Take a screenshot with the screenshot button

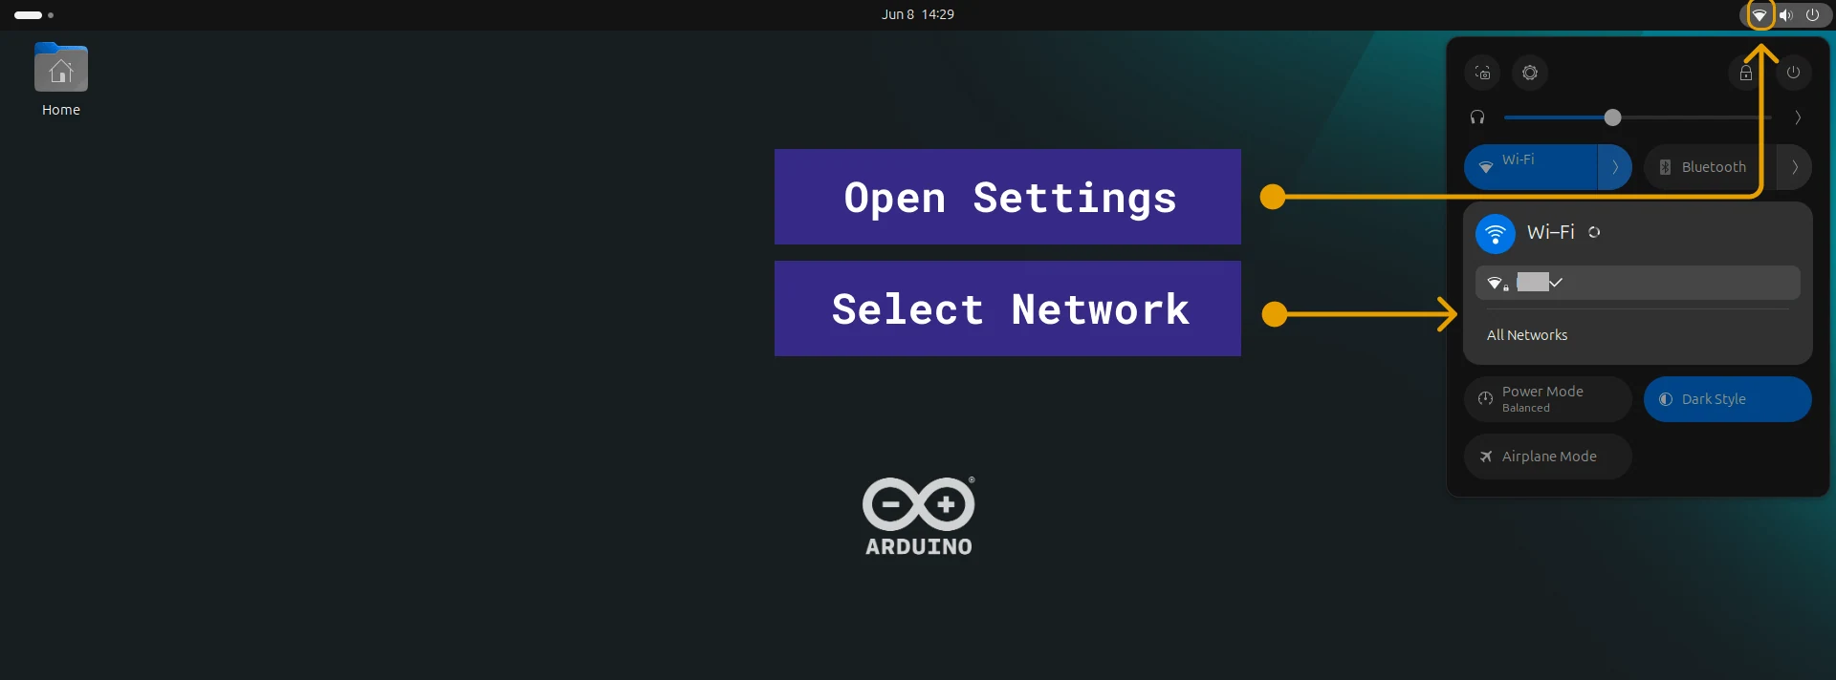(1482, 73)
